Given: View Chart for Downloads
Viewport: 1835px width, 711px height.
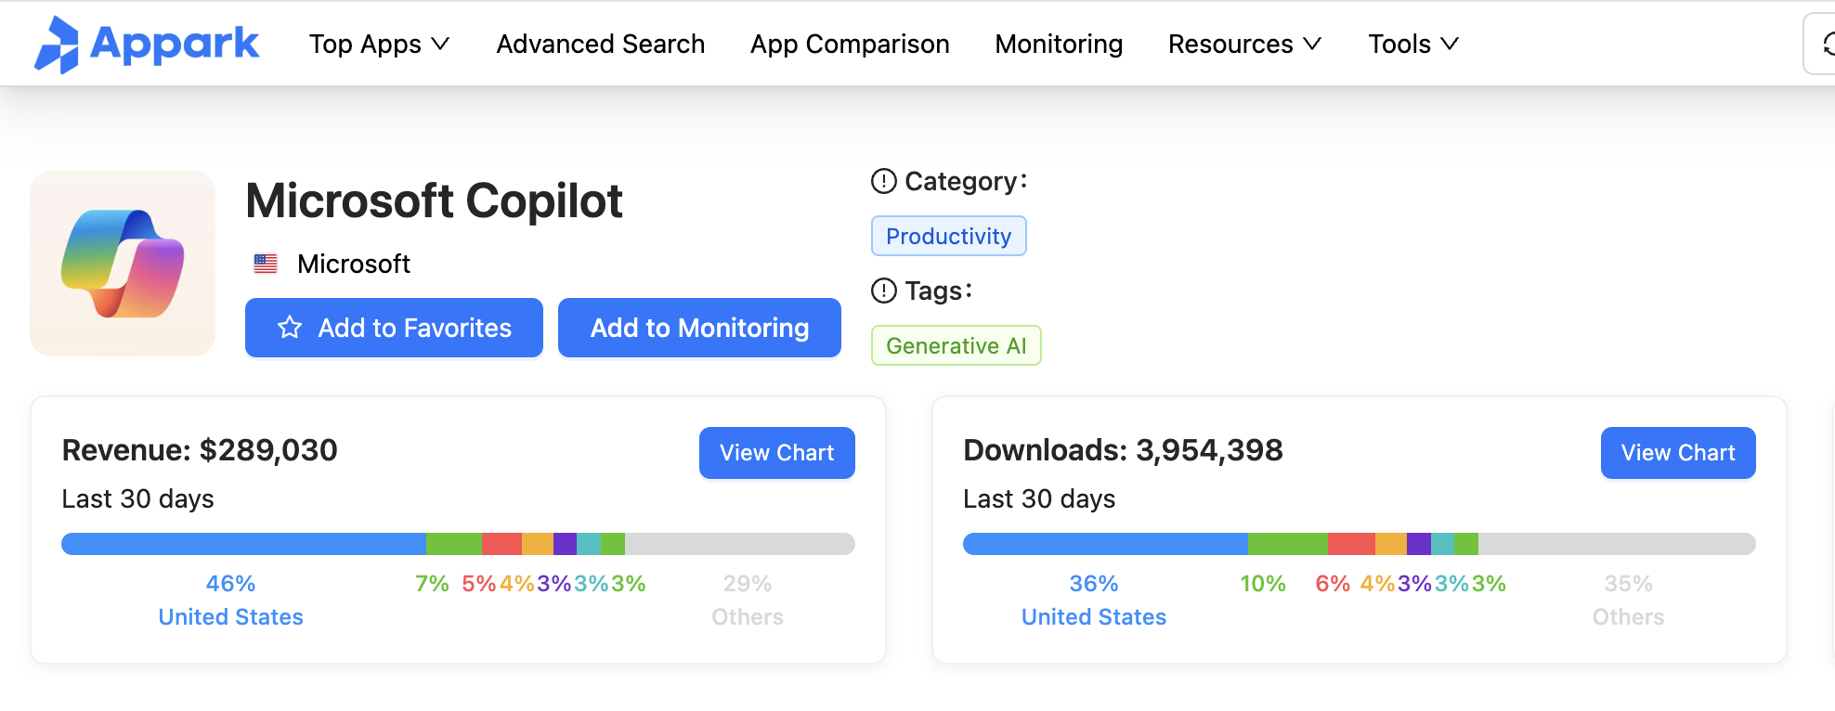Looking at the screenshot, I should pos(1678,453).
